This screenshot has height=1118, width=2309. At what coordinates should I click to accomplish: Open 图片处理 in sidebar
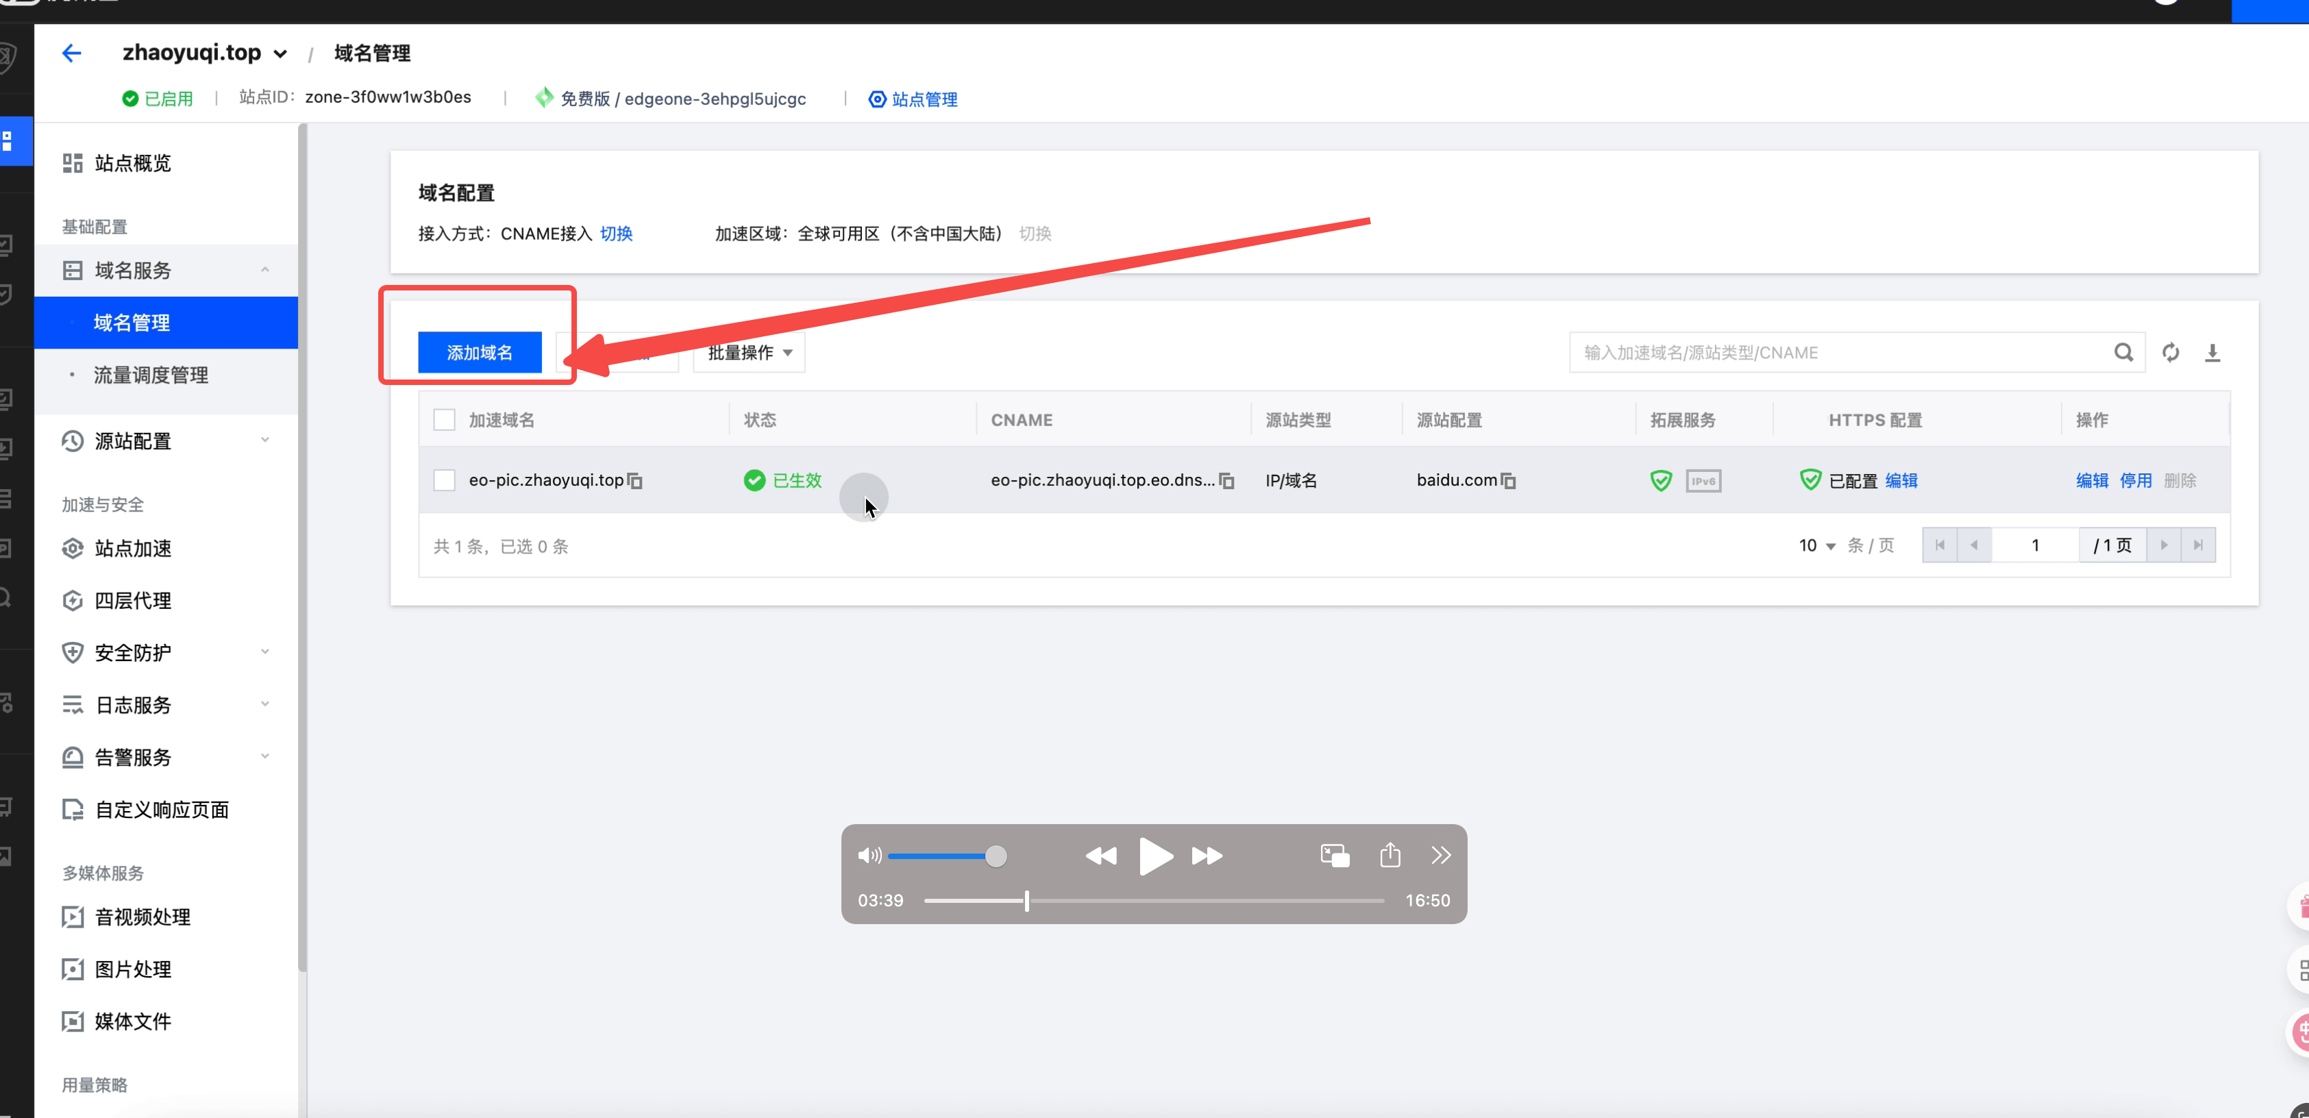(x=133, y=969)
